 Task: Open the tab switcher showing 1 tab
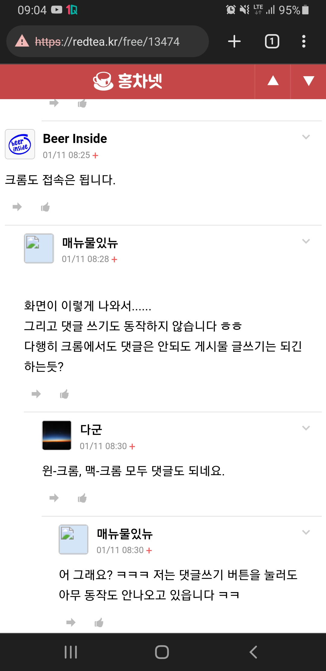[x=272, y=41]
